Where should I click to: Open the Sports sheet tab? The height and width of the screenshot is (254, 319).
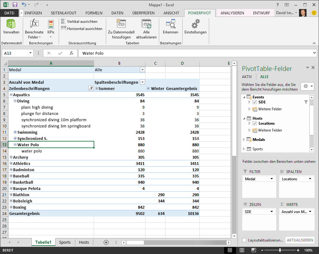[65, 242]
